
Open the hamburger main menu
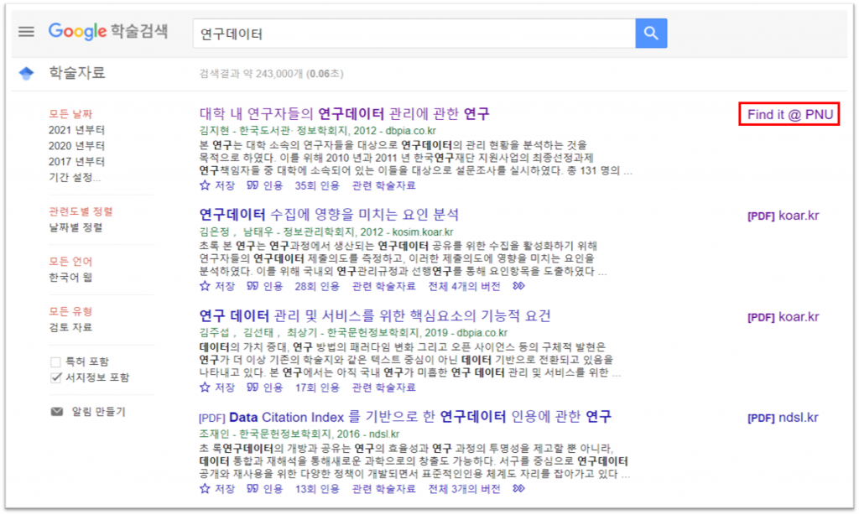click(27, 32)
